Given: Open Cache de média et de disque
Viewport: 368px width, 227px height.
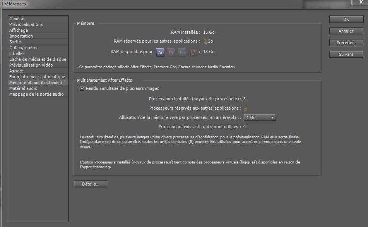Looking at the screenshot, I should coord(38,59).
